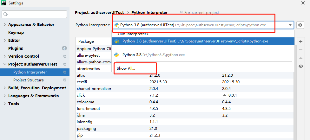Select the click package row

[185, 95]
